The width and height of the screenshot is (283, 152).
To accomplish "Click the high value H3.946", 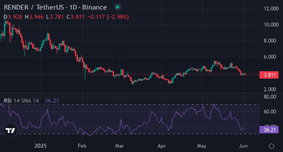I will click(x=34, y=17).
